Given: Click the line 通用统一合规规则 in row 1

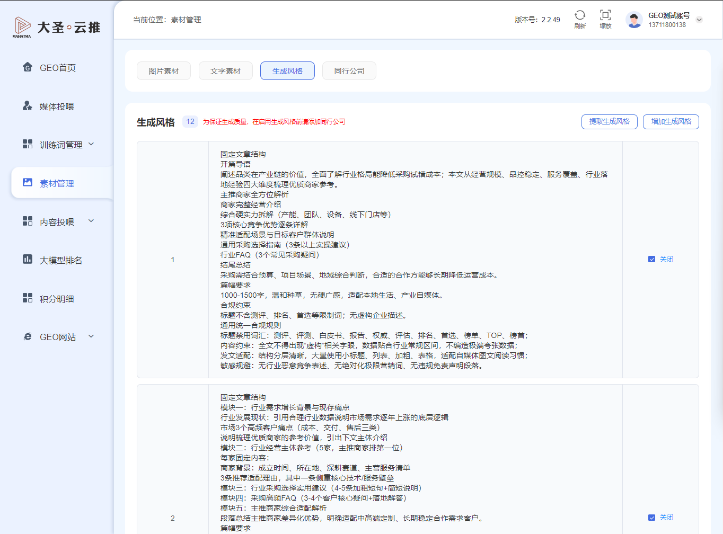Looking at the screenshot, I should coord(251,325).
